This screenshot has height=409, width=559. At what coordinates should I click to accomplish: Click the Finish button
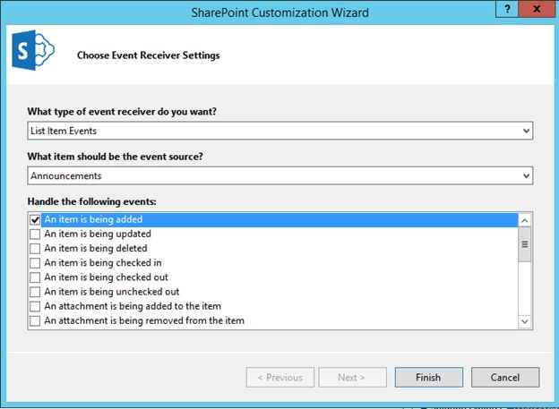(428, 378)
